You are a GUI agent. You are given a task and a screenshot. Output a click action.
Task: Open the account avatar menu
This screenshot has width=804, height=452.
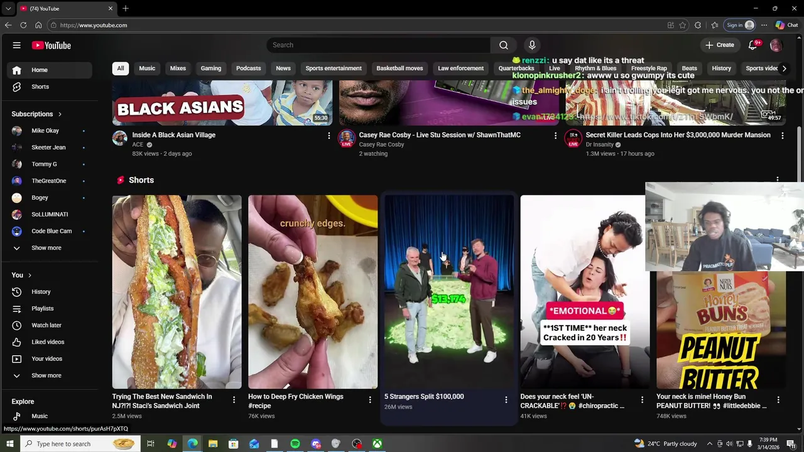pyautogui.click(x=776, y=45)
